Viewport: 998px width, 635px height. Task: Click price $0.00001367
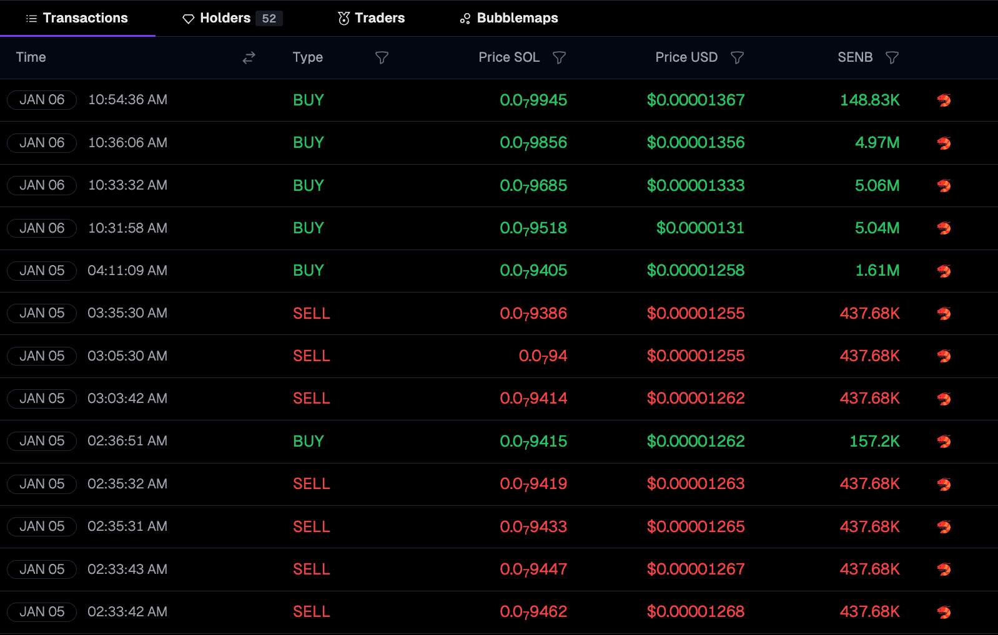[x=696, y=100]
